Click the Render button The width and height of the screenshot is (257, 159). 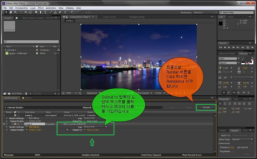point(206,108)
